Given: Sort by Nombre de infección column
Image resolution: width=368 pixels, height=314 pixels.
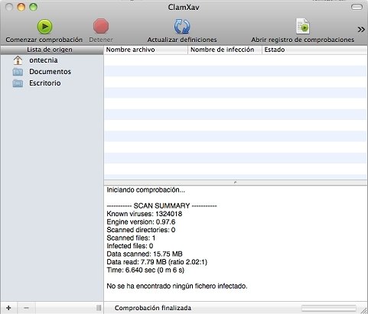Looking at the screenshot, I should (x=225, y=50).
